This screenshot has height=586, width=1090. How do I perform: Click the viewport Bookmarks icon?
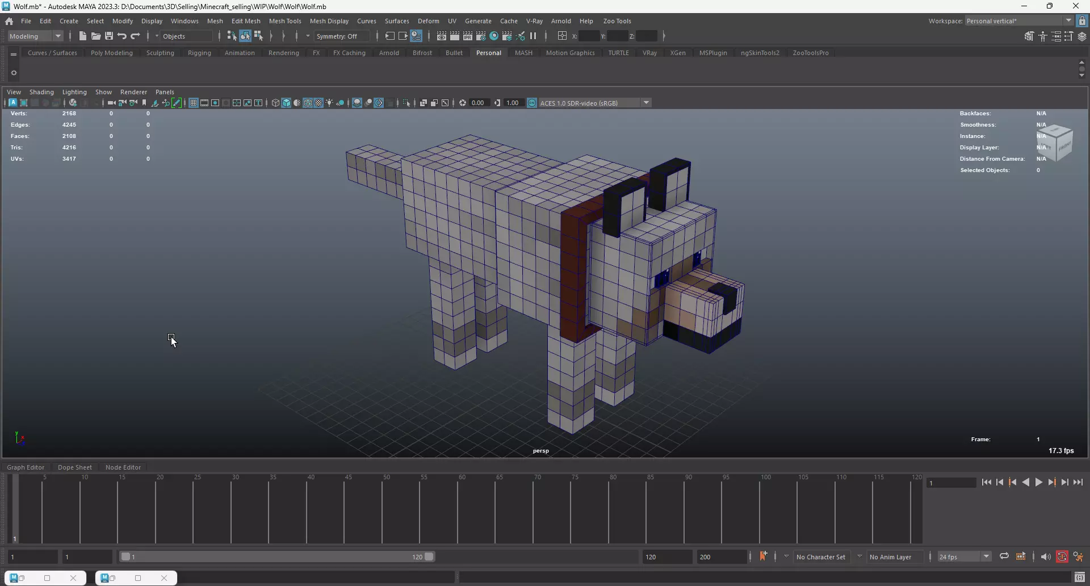pyautogui.click(x=144, y=103)
